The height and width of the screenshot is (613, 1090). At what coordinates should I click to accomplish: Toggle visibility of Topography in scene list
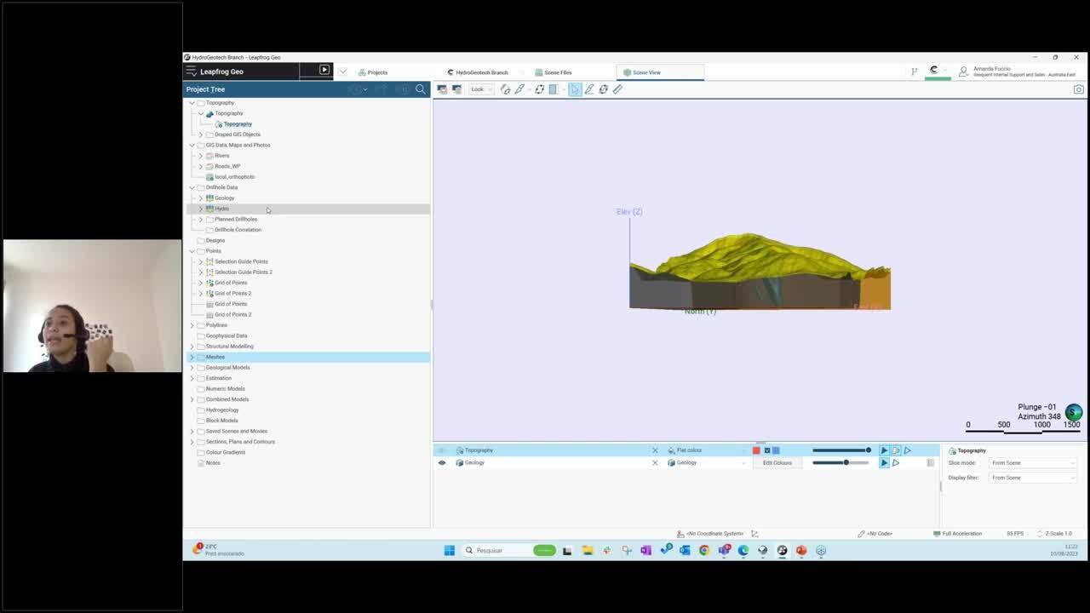(x=441, y=450)
